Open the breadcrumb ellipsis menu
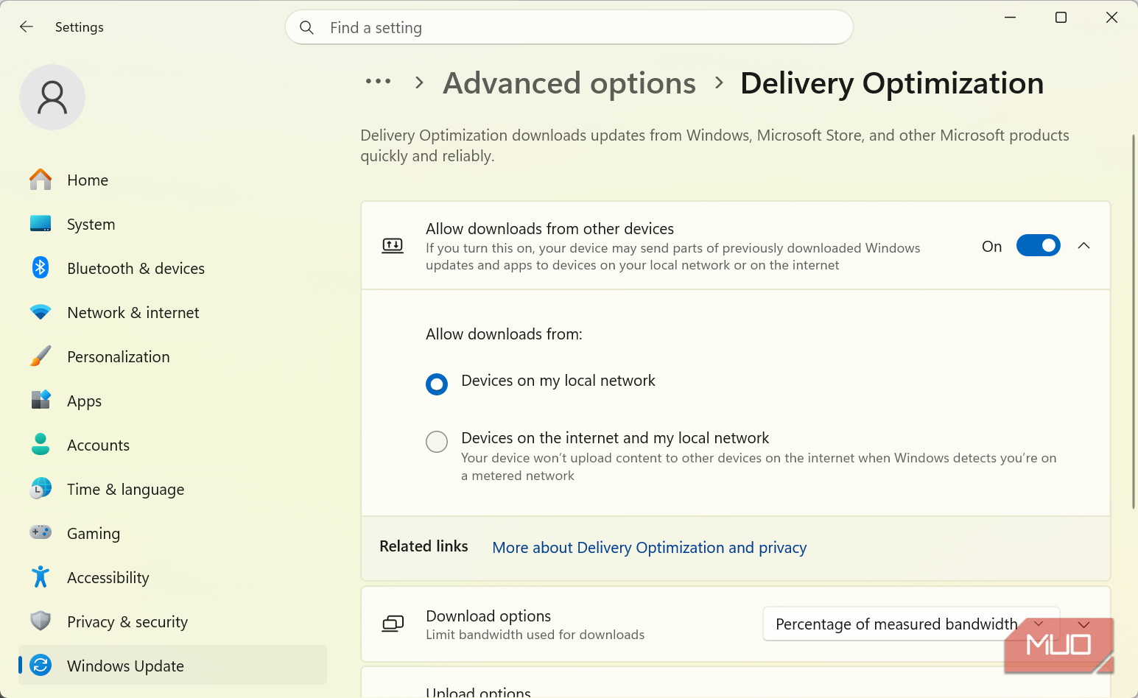Viewport: 1138px width, 698px height. pos(379,82)
